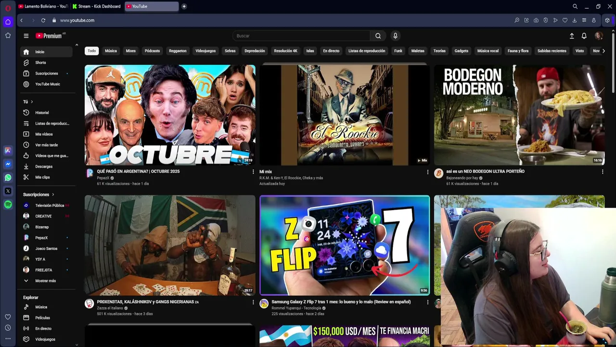Image resolution: width=616 pixels, height=347 pixels.
Task: Open Opera sidebar bookmarks star
Action: (8, 35)
